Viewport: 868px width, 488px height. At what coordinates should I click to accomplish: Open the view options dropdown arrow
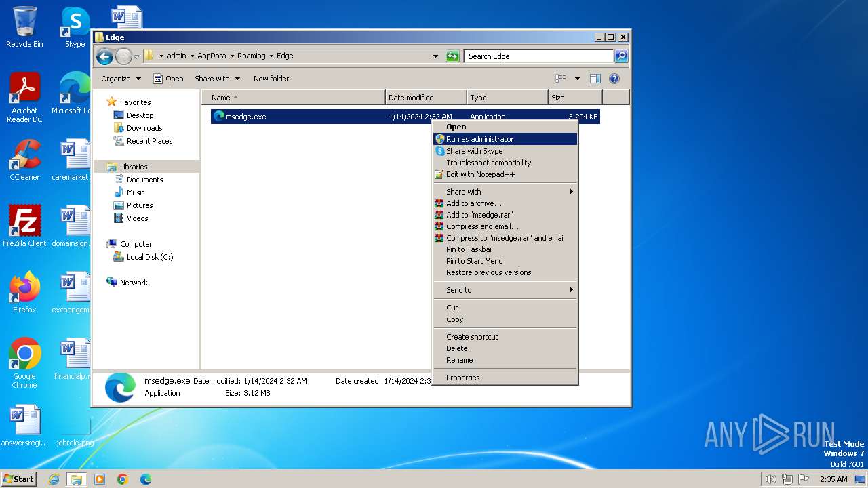(x=577, y=79)
